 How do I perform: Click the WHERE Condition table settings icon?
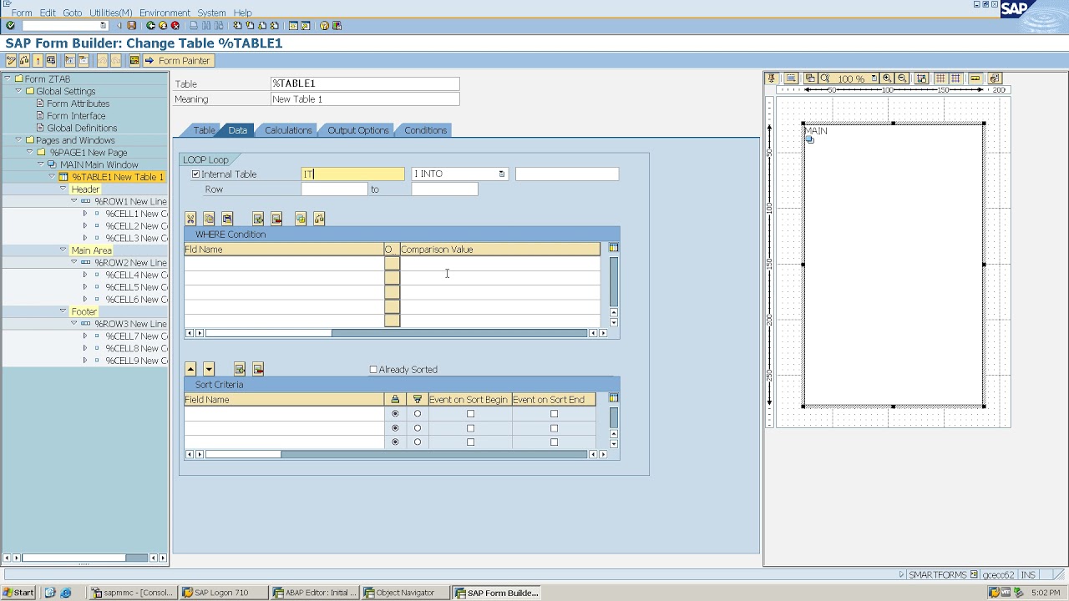614,248
